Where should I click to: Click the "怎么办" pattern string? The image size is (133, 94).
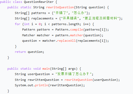(x=79, y=13)
